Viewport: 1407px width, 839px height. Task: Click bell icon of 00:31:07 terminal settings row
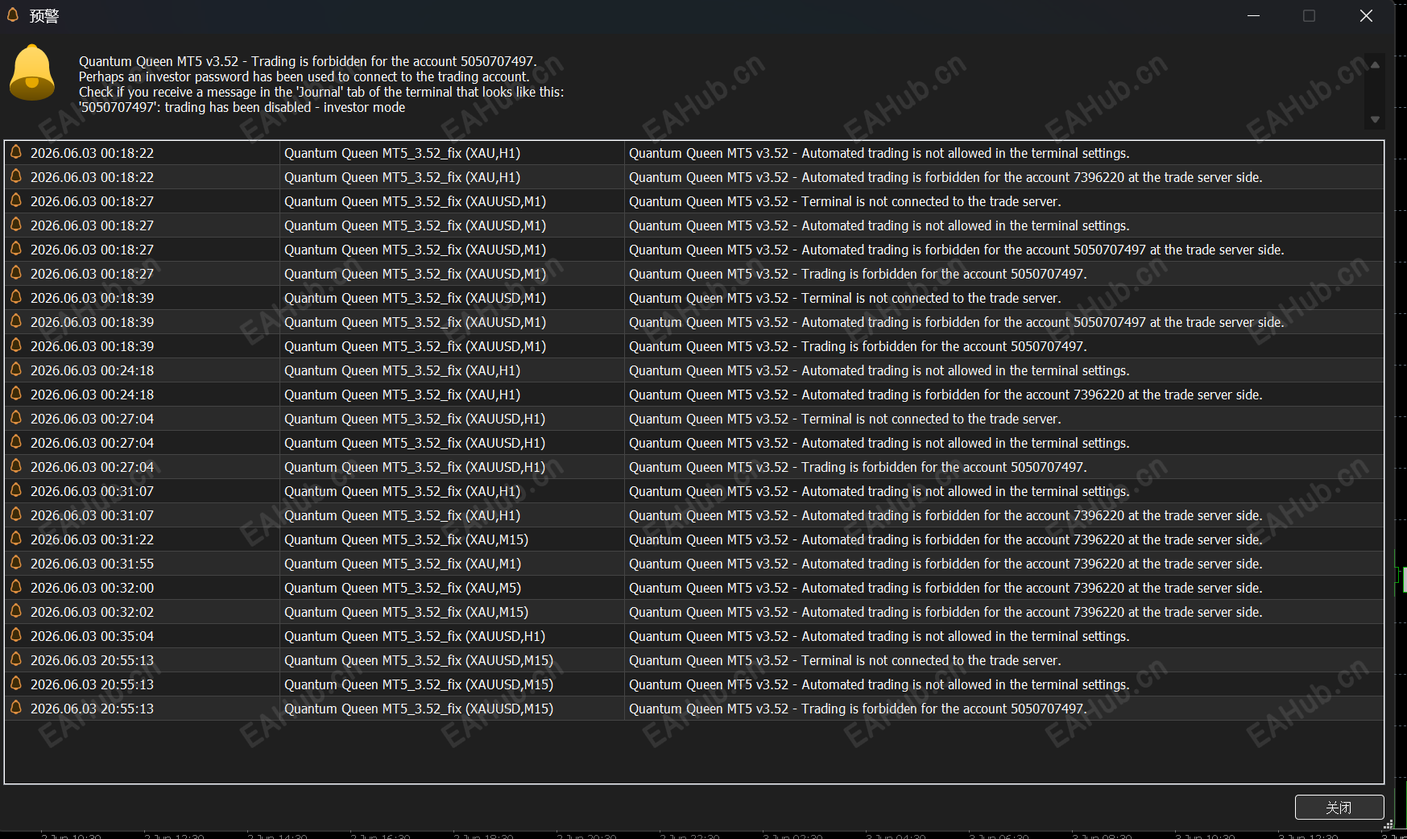coord(16,490)
